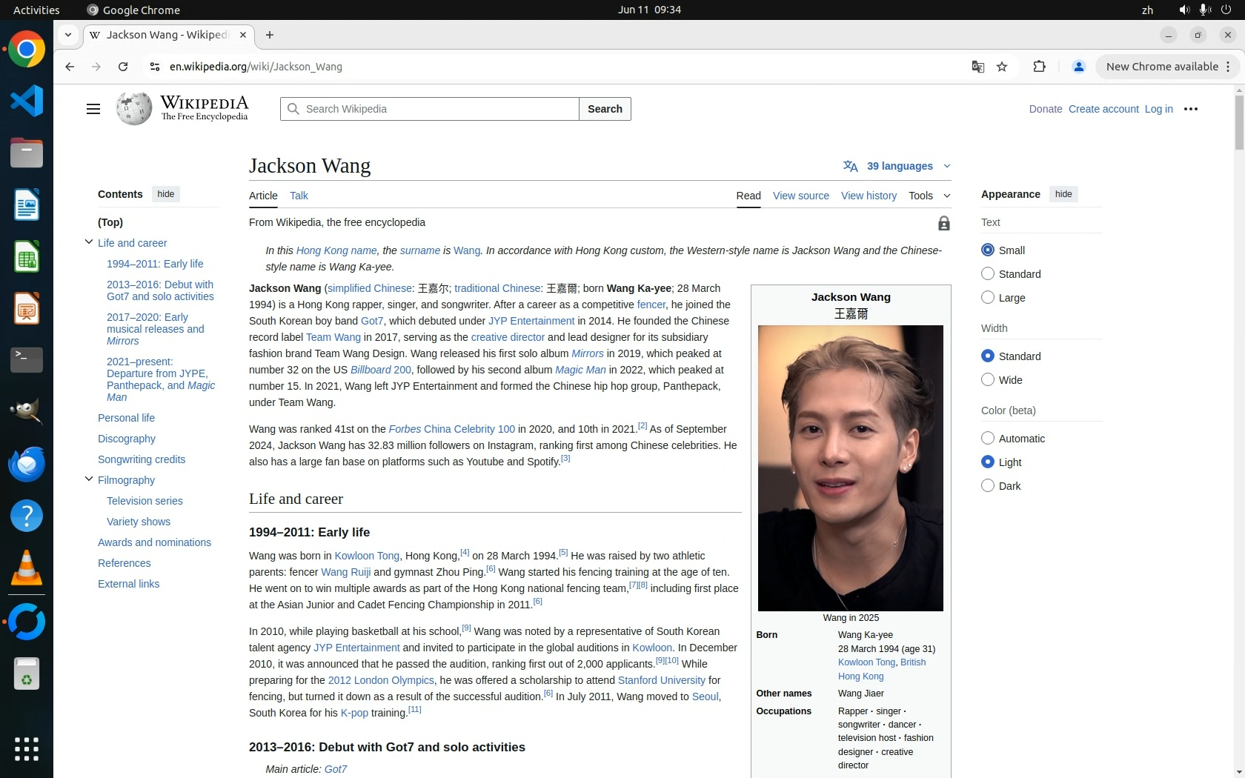The image size is (1245, 778).
Task: Open the Wikipedia main menu hamburger icon
Action: click(x=93, y=109)
